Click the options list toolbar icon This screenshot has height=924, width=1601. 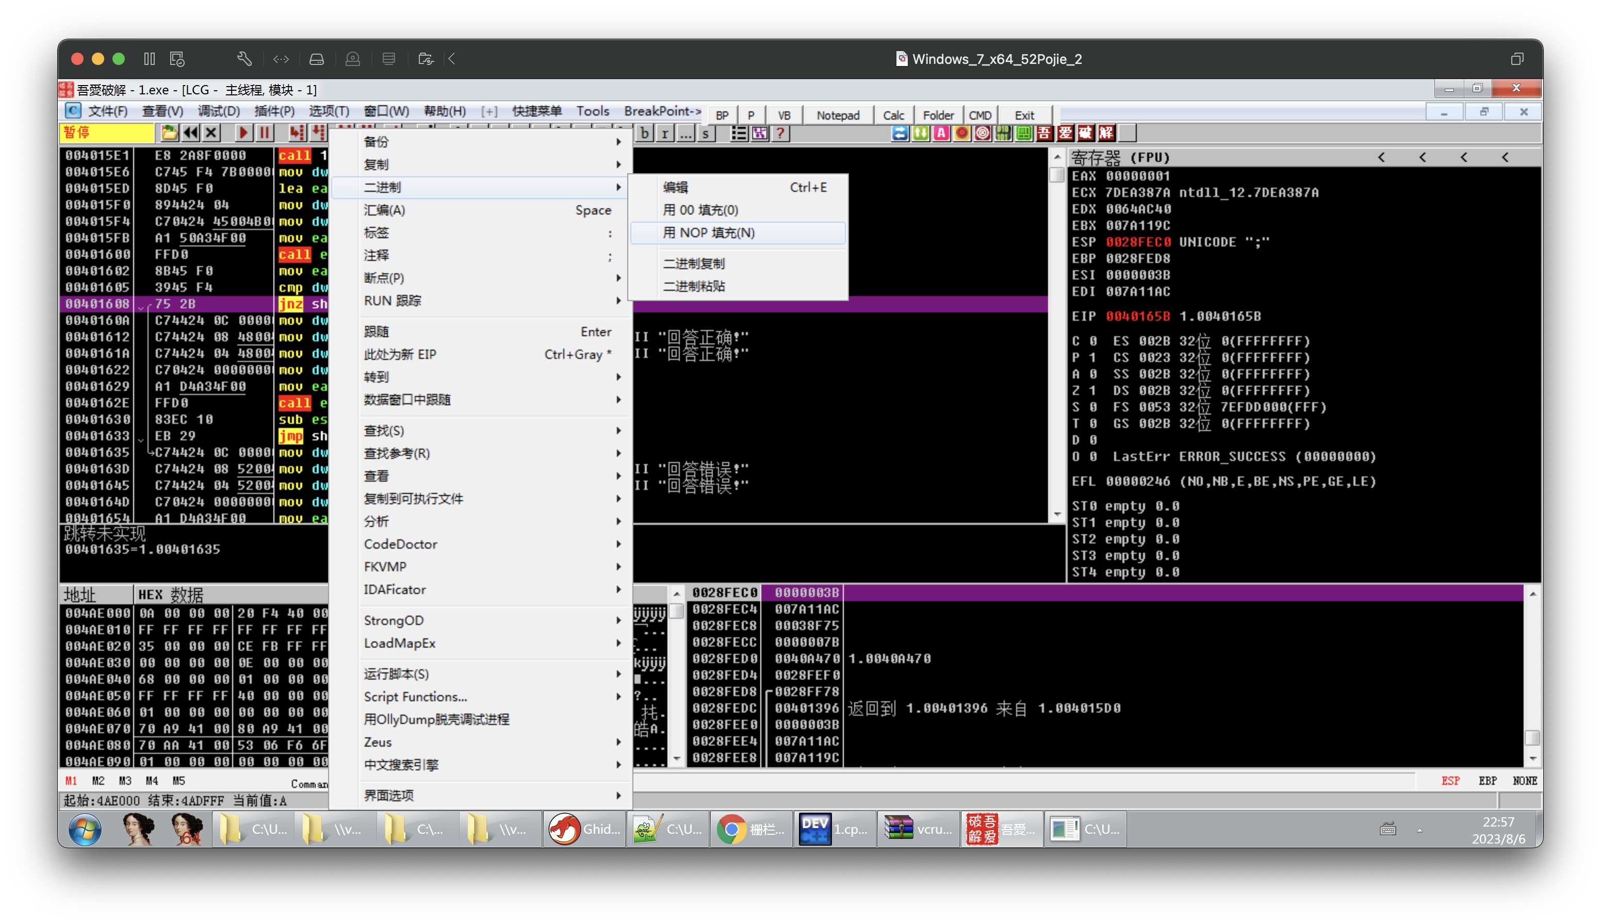738,133
